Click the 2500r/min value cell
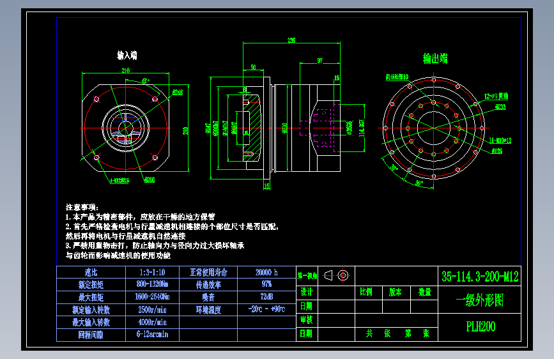 point(152,310)
